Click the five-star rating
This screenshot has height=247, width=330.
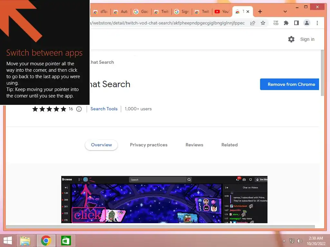49,109
